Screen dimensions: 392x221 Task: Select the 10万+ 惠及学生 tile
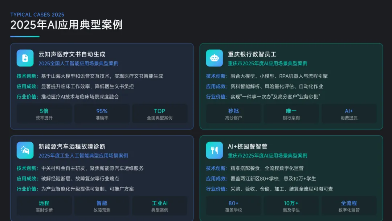(291, 206)
